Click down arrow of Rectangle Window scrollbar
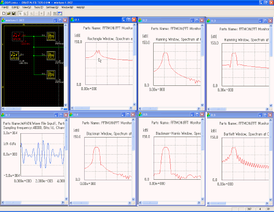Image resolution: width=274 pixels, height=212 pixels. (134, 104)
